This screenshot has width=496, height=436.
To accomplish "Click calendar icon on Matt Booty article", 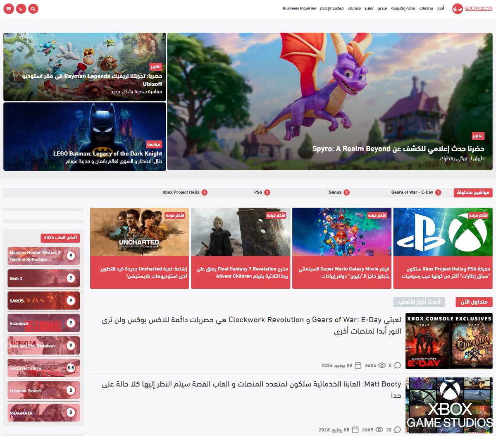I will 355,430.
